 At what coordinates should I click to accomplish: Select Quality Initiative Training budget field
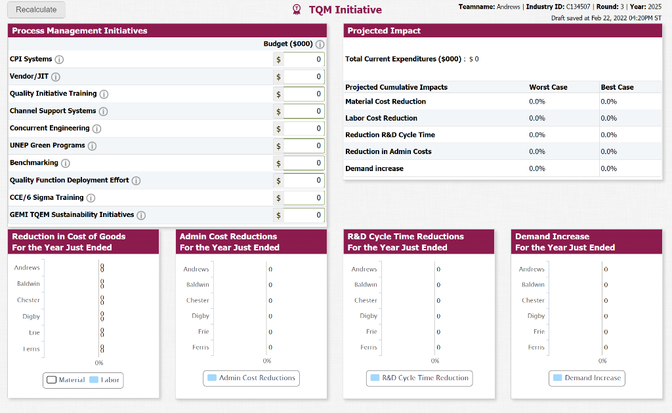(303, 94)
